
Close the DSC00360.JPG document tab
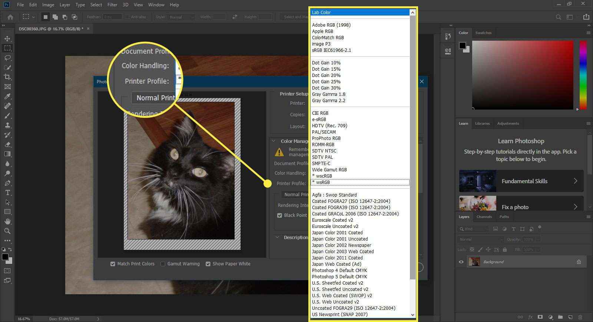(88, 28)
